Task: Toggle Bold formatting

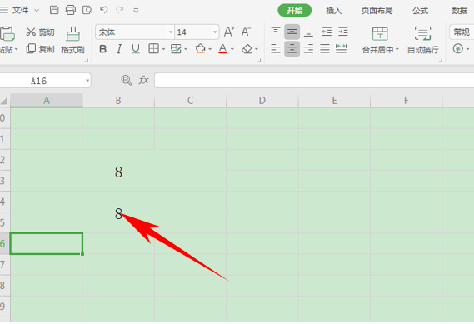Action: 102,49
